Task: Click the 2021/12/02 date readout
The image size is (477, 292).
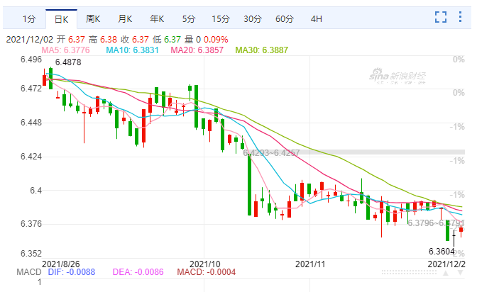Action: (30, 40)
